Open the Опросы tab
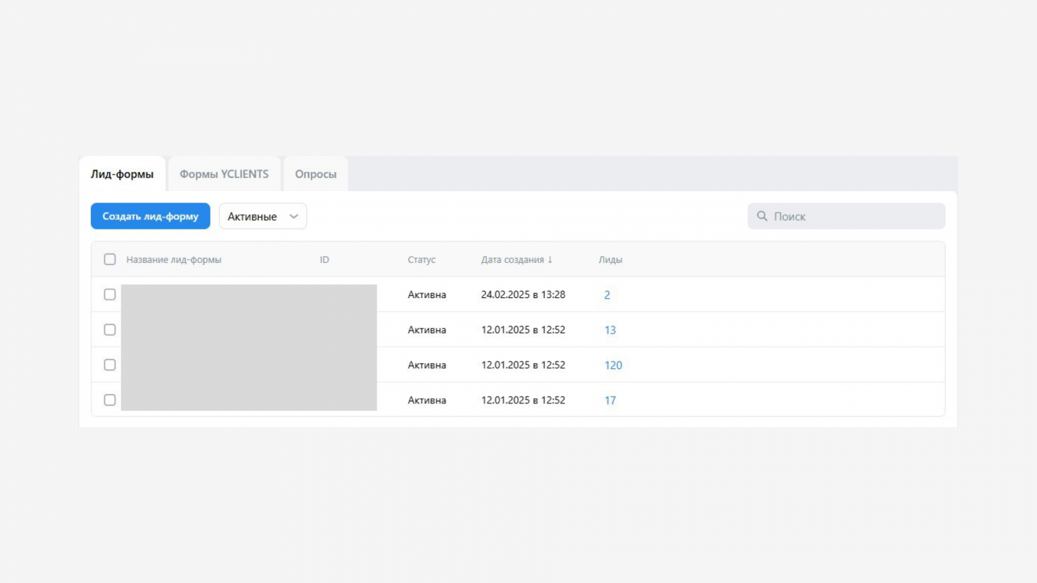The height and width of the screenshot is (583, 1037). tap(316, 174)
